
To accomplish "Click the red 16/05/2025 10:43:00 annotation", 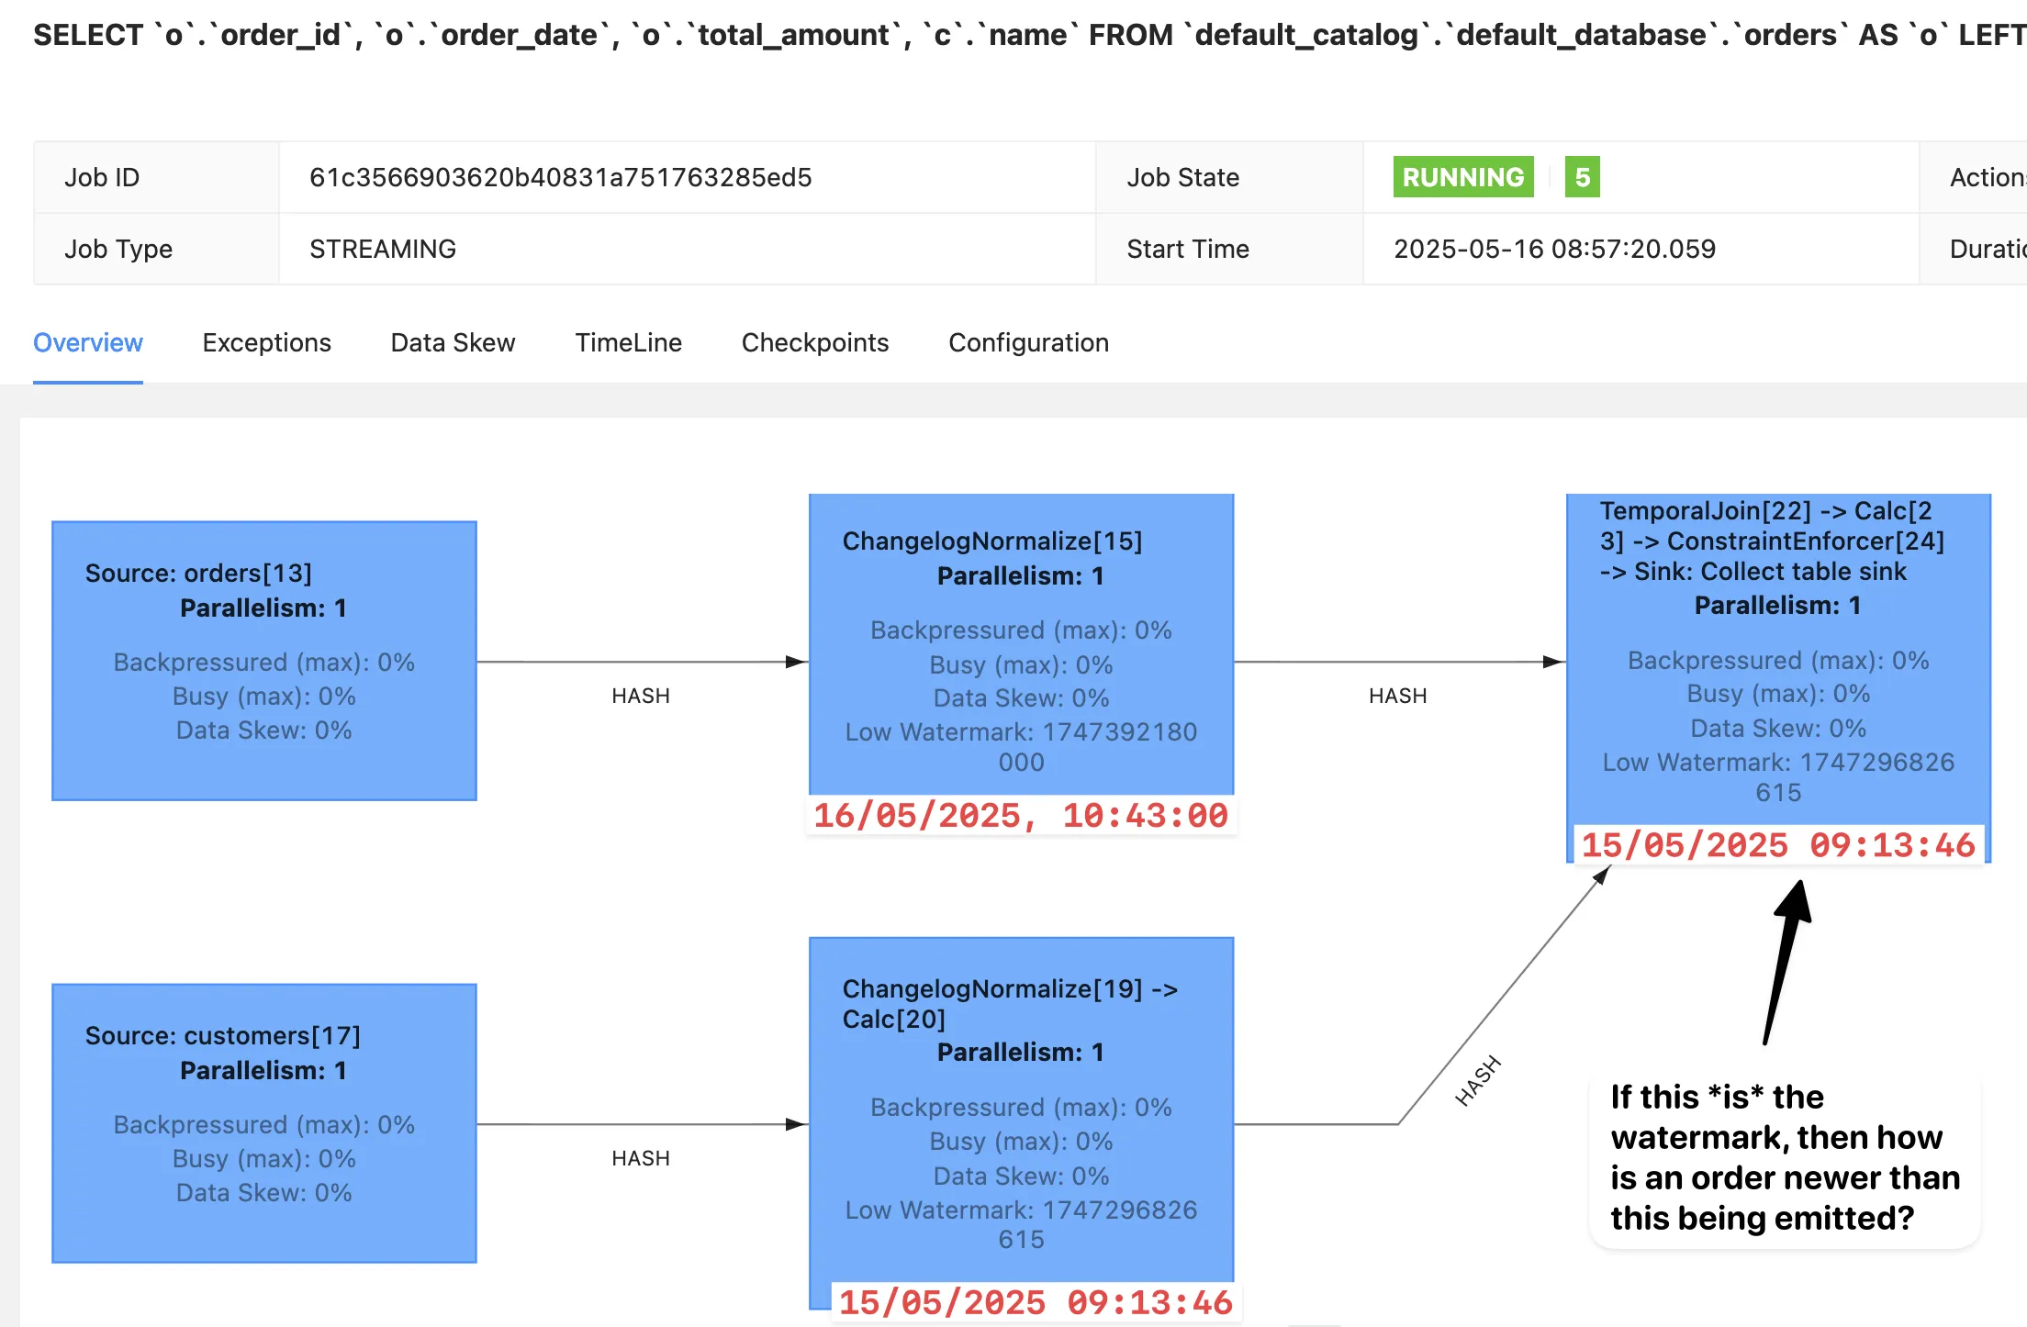I will 1021,816.
